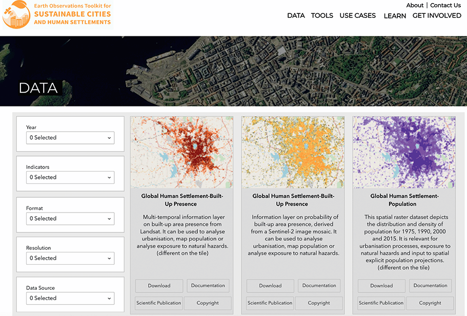Viewport: 467px width, 316px height.
Task: Open Copyright for Sentinel-2 Built-Up card
Action: [x=319, y=303]
